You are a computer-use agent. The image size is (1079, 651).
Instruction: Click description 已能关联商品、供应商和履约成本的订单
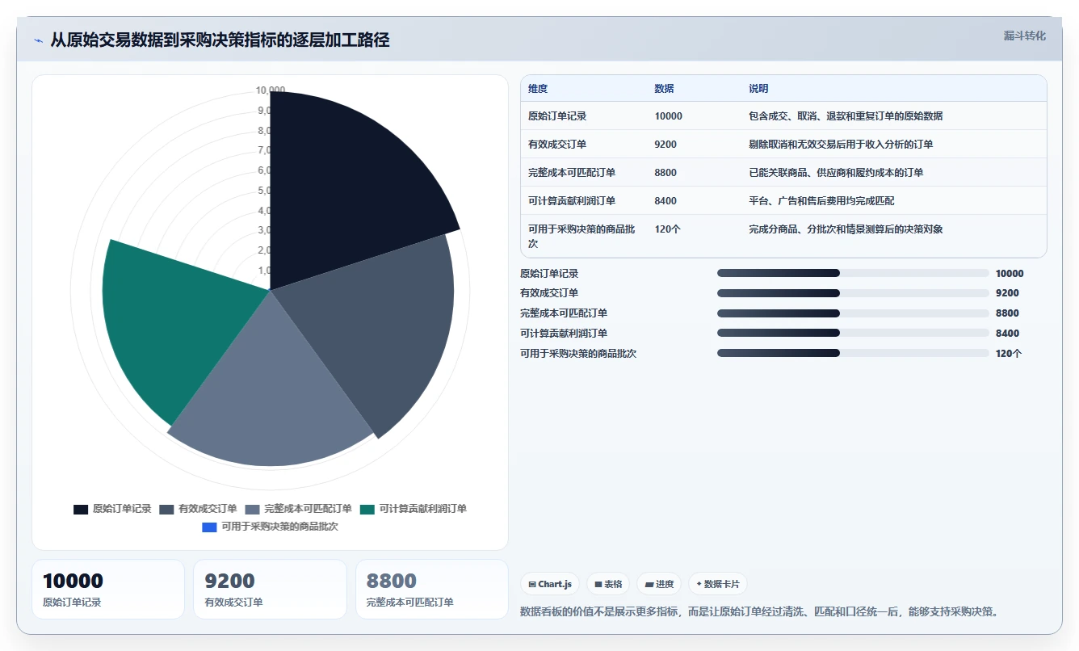[x=836, y=173]
